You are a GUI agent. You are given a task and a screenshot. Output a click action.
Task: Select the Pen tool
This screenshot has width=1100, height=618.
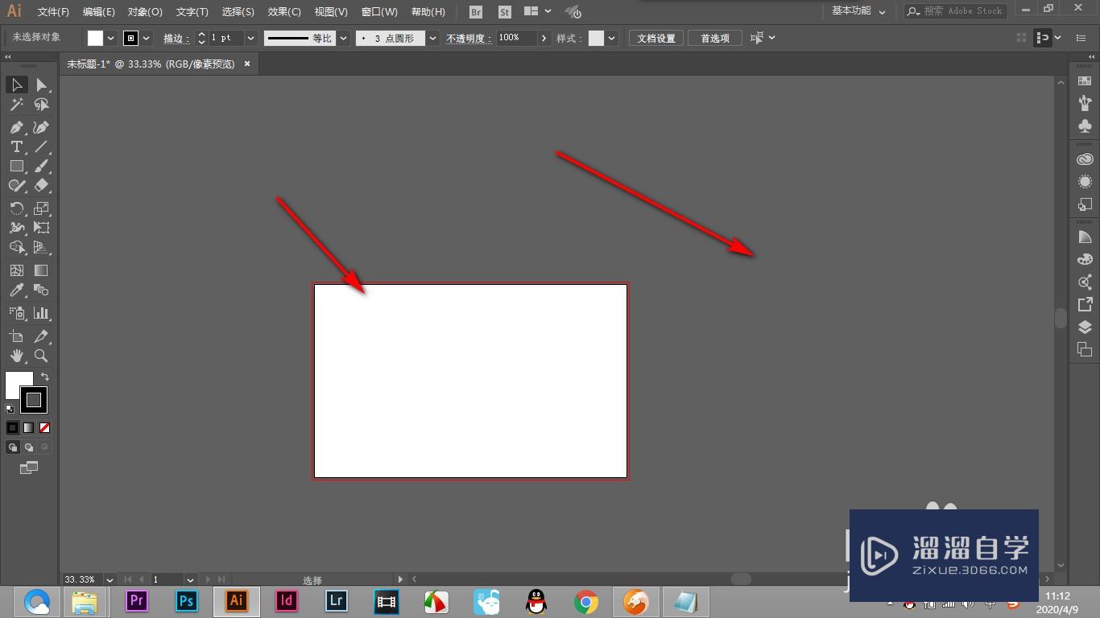tap(16, 127)
